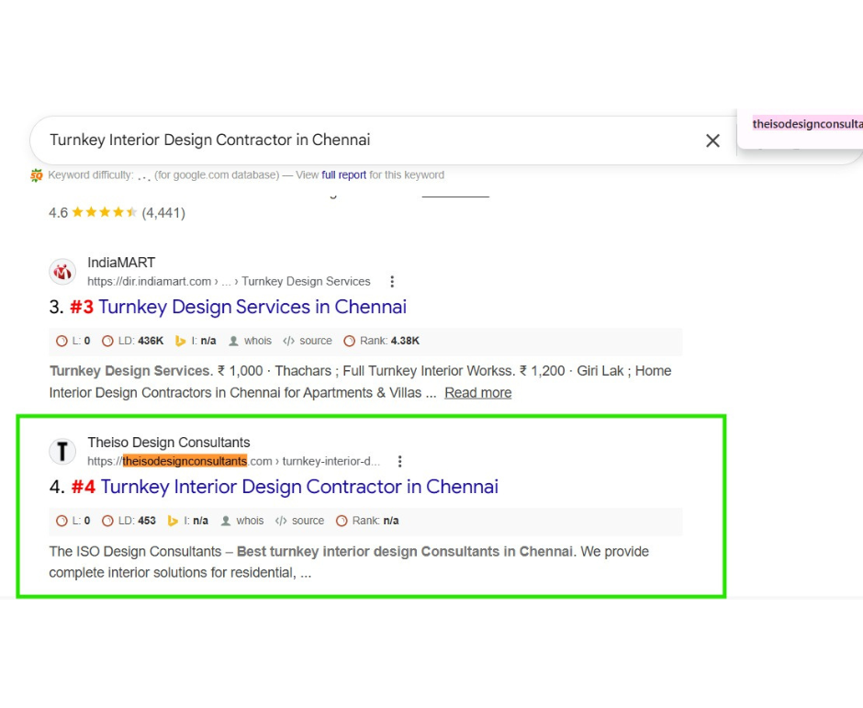The height and width of the screenshot is (708, 863).
Task: Click LD: 436K in IndiaMART SEO bar
Action: point(132,342)
